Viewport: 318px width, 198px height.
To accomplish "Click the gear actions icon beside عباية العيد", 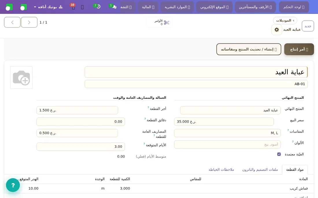I will tap(277, 30).
